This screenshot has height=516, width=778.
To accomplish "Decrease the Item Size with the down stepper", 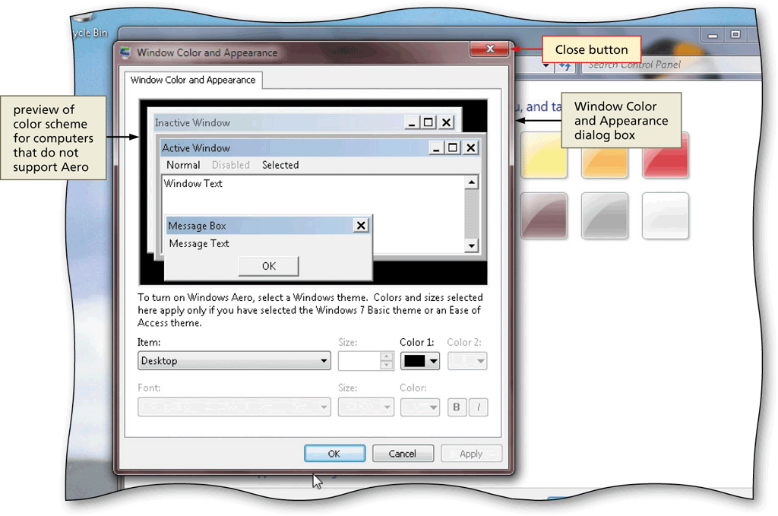I will tap(387, 366).
